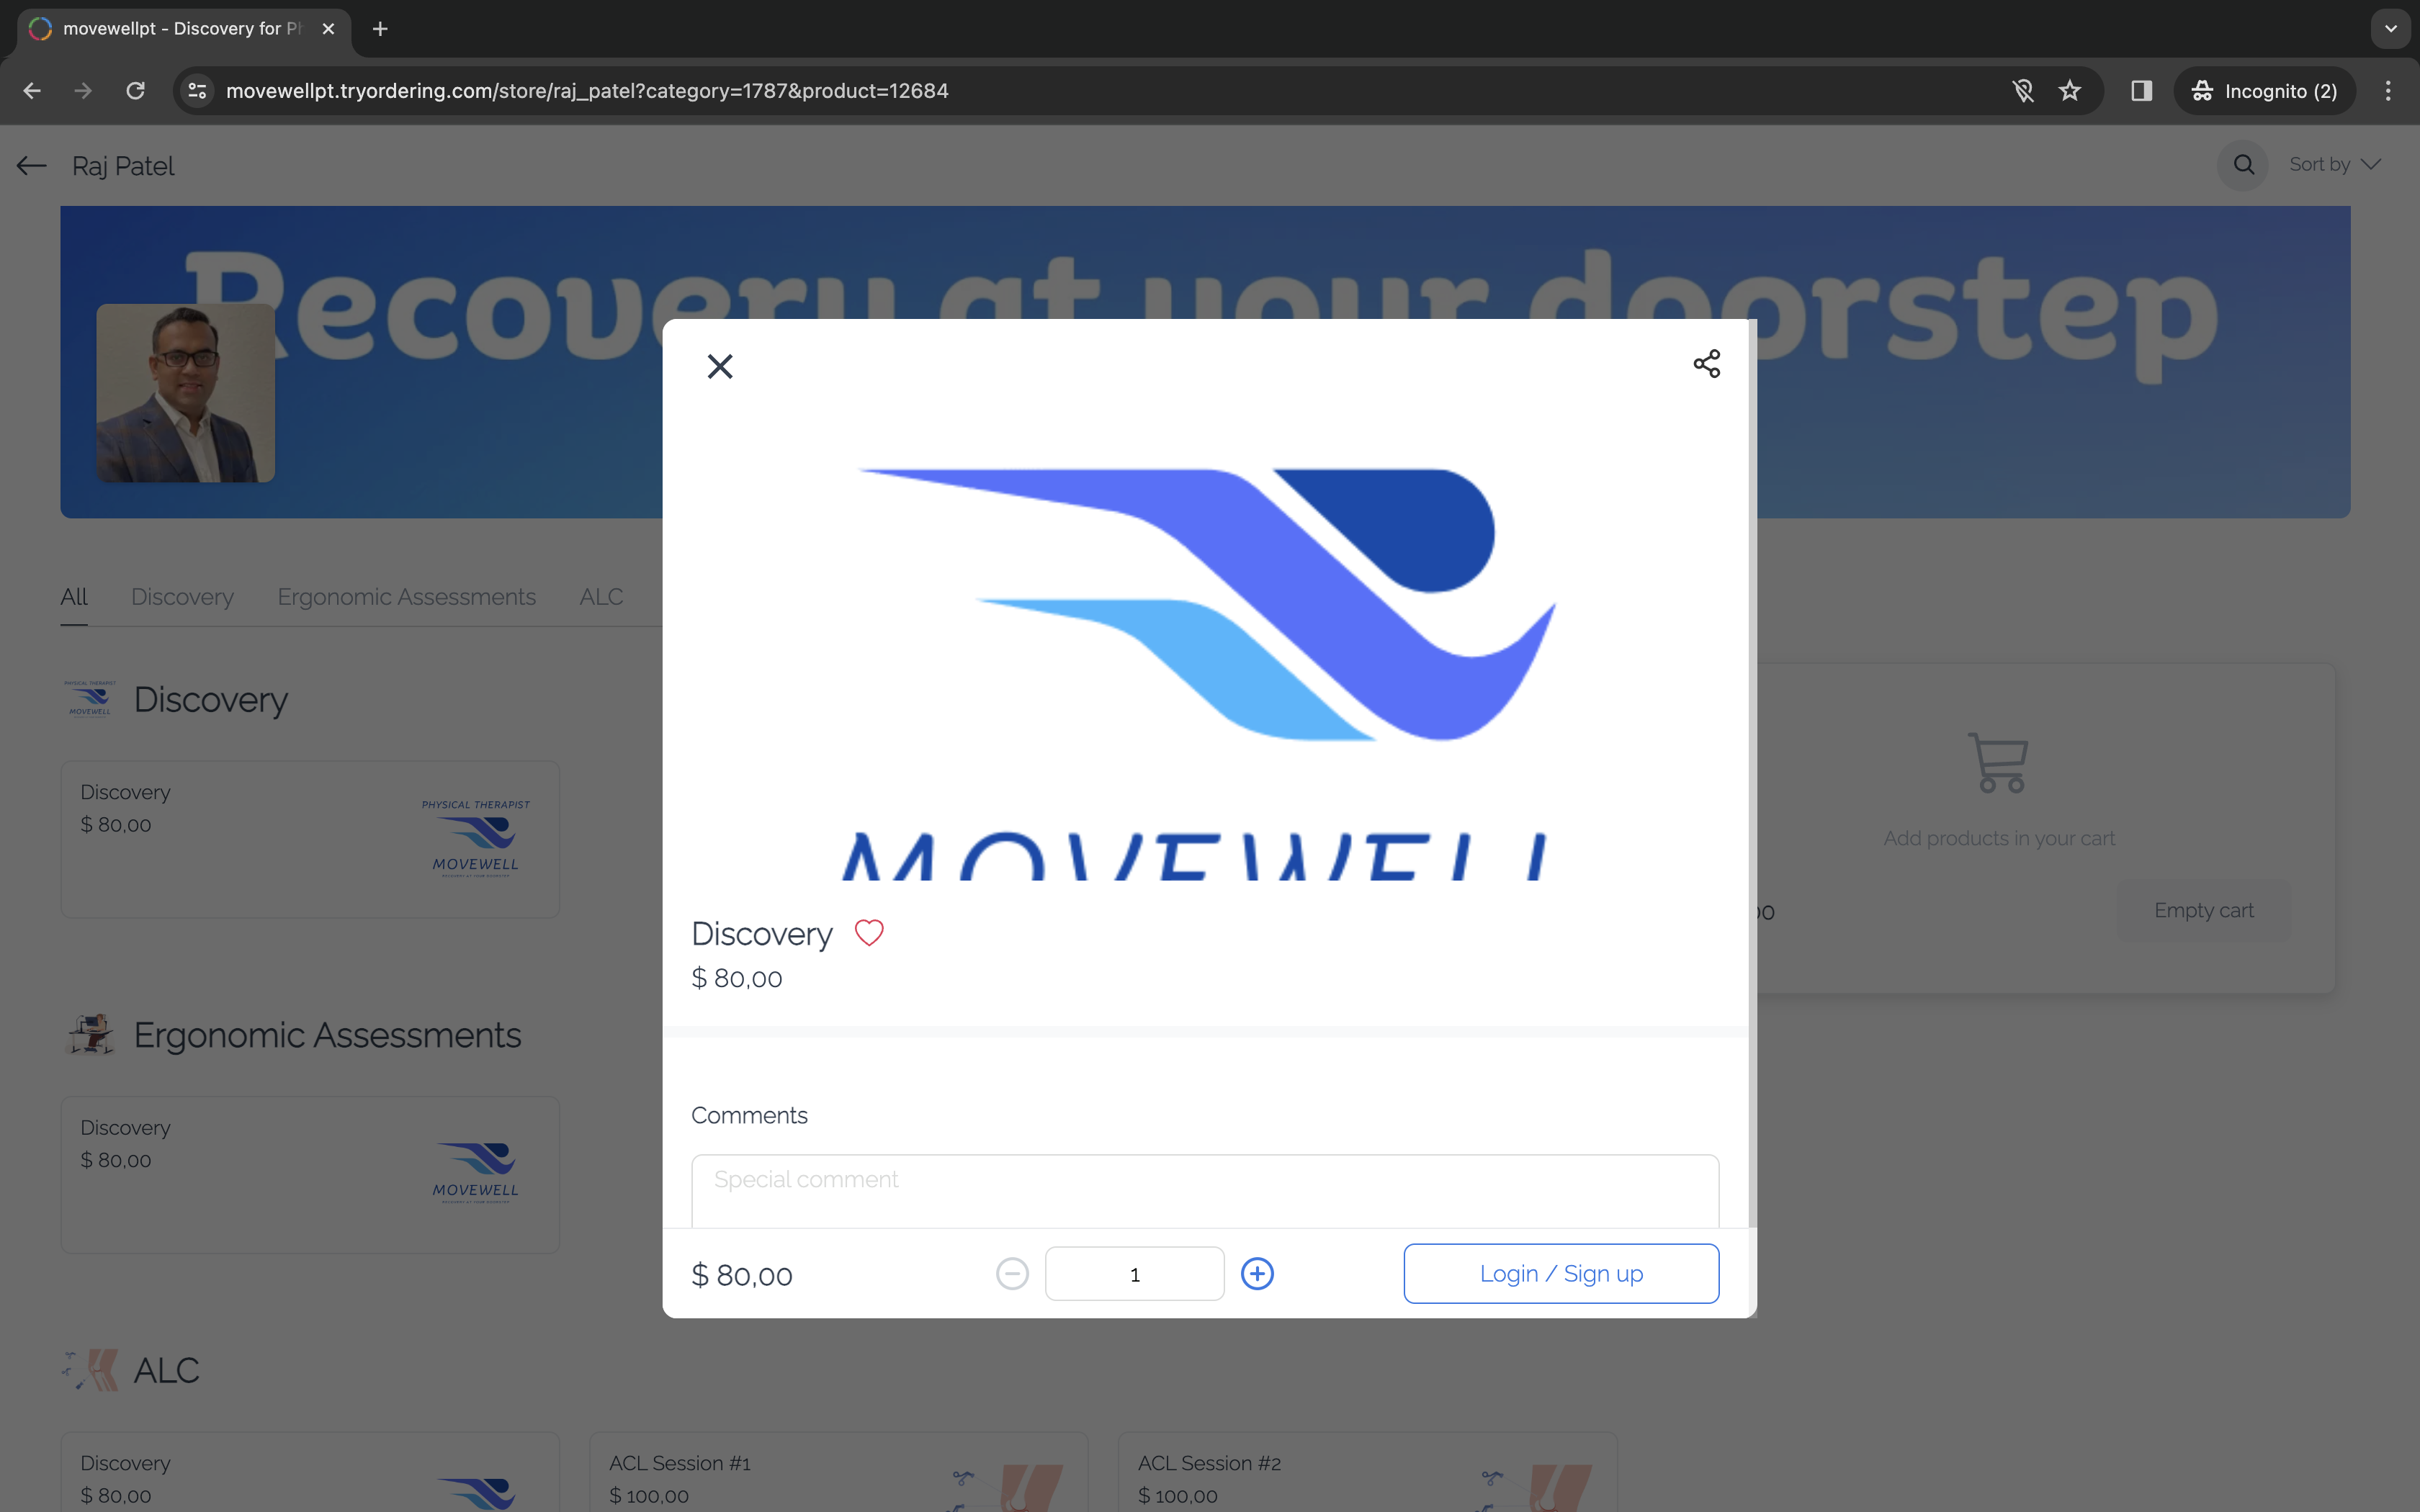The image size is (2420, 1512).
Task: Click the address bar URL
Action: (x=587, y=91)
